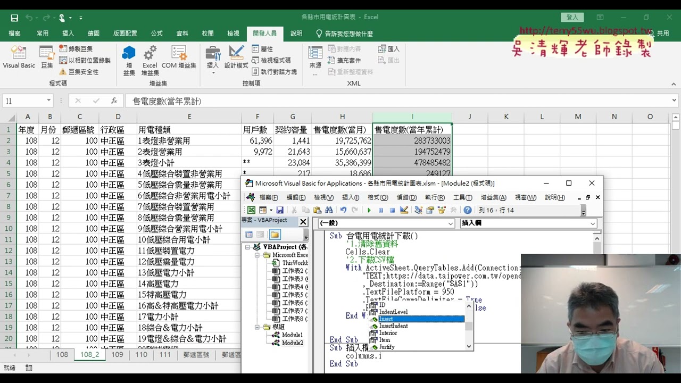Open insert object dropdown arrow in VBA toolbar
This screenshot has height=383, width=681.
click(x=271, y=210)
